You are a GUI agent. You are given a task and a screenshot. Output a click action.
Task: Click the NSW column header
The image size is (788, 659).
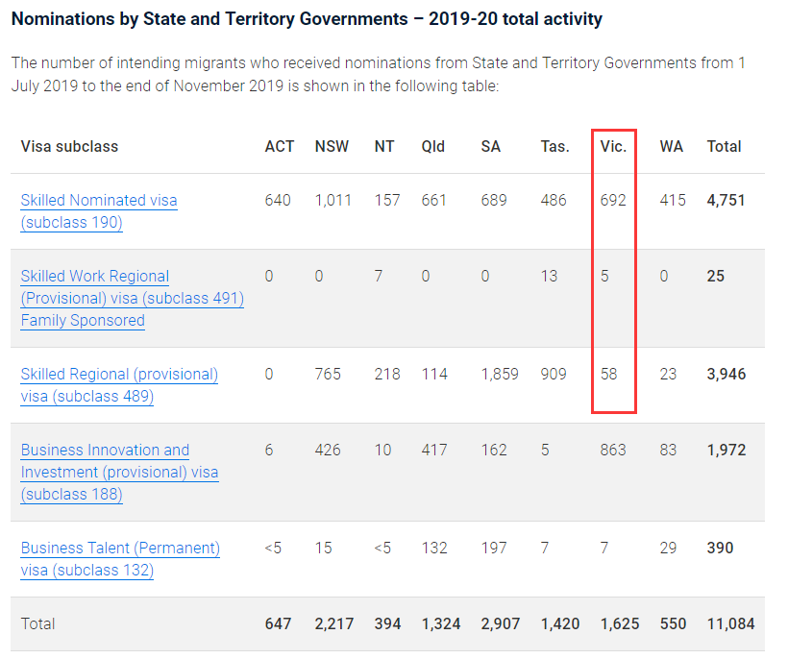(332, 147)
